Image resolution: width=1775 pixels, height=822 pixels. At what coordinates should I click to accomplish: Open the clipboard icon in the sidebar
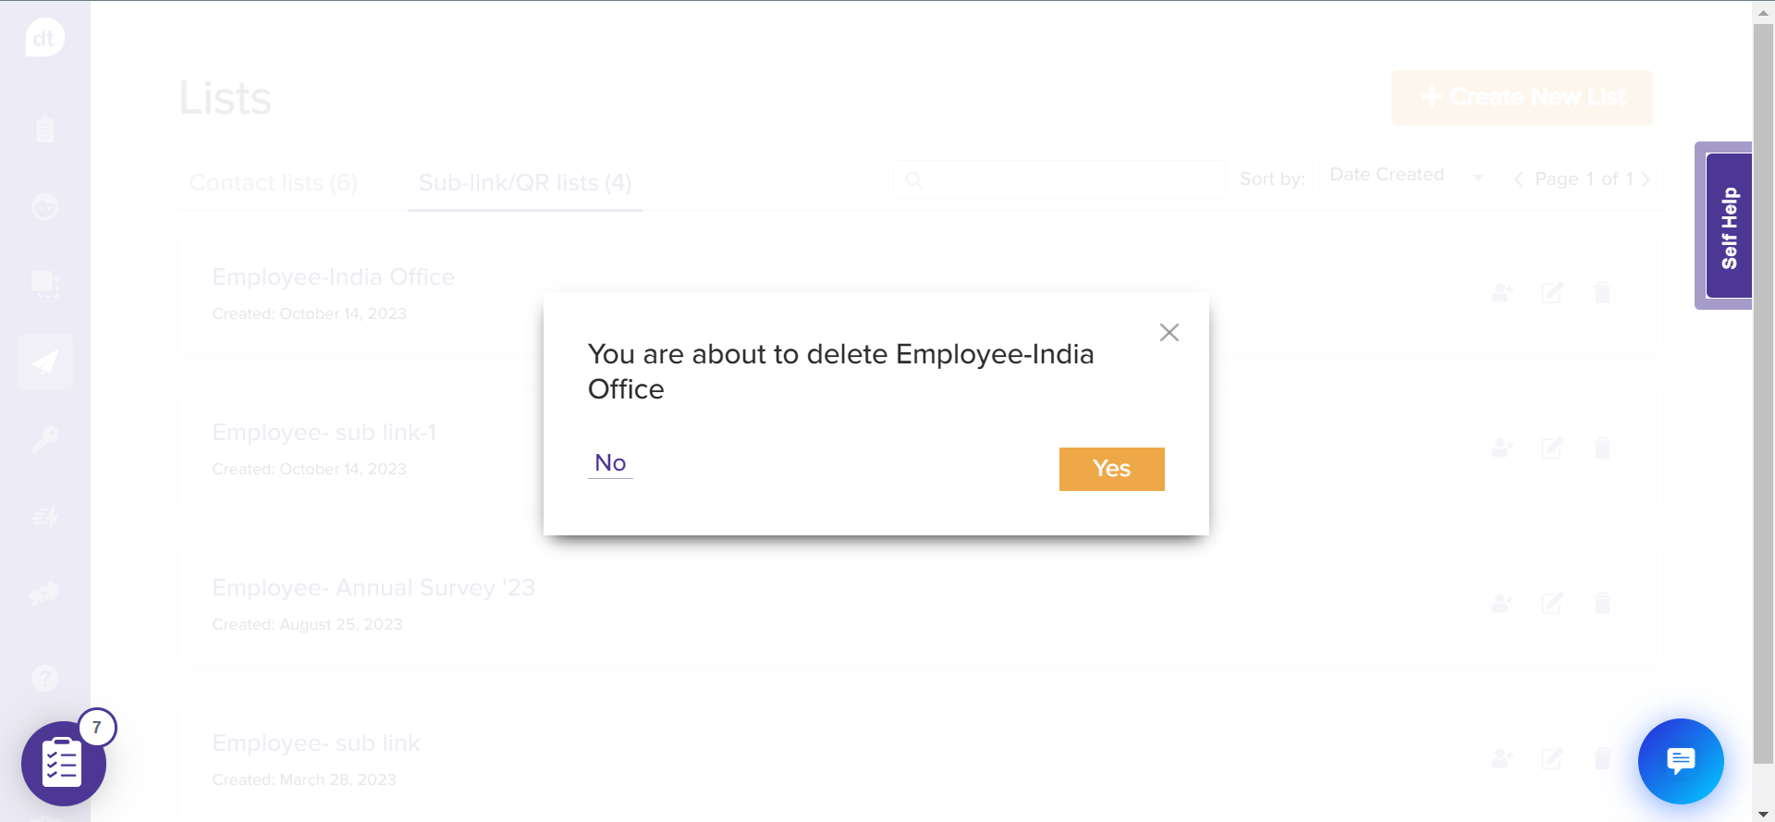tap(44, 129)
